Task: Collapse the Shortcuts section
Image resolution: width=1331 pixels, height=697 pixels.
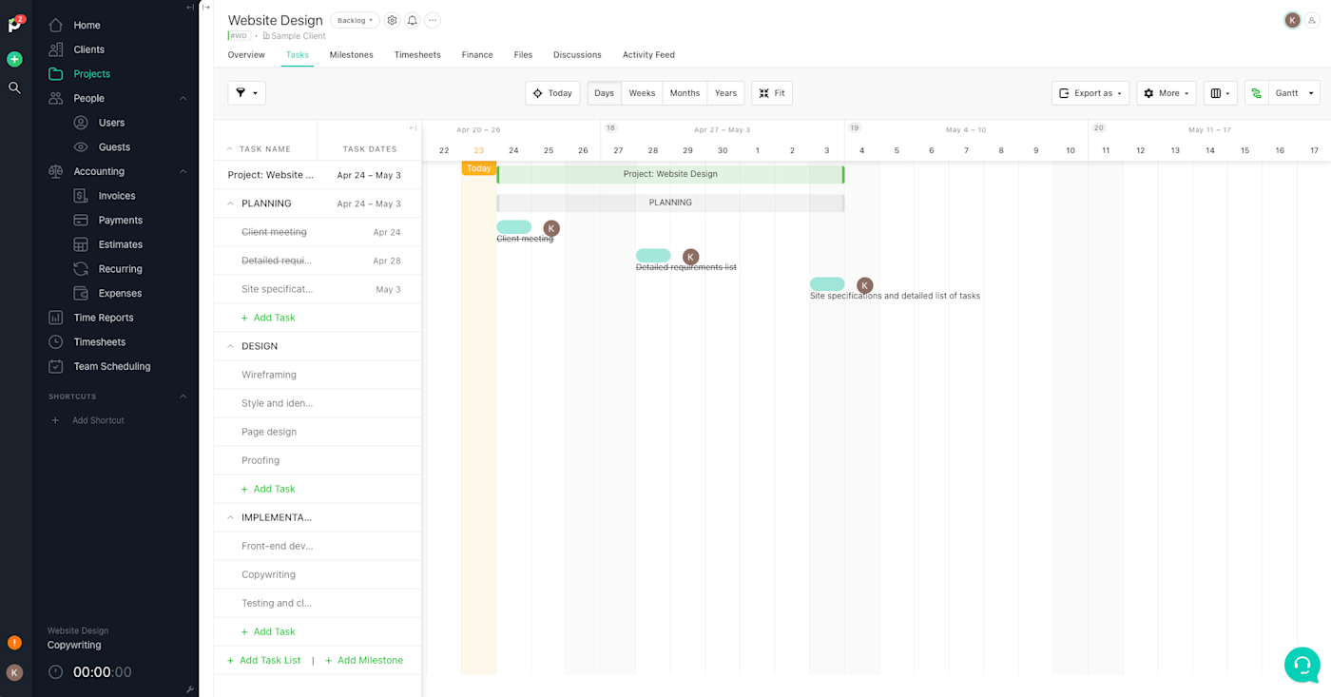Action: (x=183, y=397)
